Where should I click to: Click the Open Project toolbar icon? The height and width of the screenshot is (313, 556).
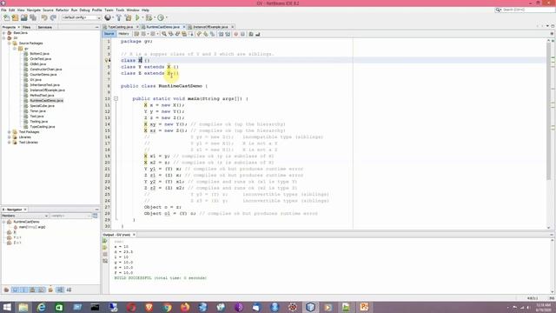(24, 17)
